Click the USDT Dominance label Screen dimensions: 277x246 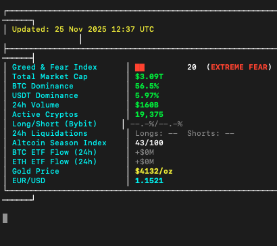tap(45, 95)
